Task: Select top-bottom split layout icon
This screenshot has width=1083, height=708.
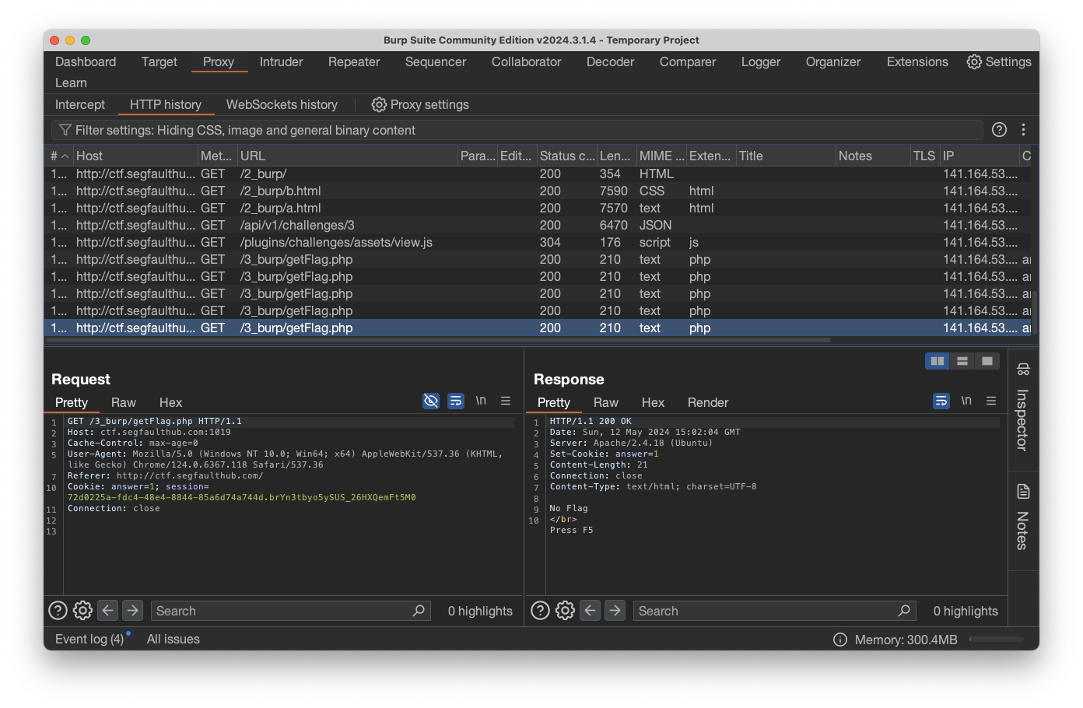Action: tap(962, 361)
